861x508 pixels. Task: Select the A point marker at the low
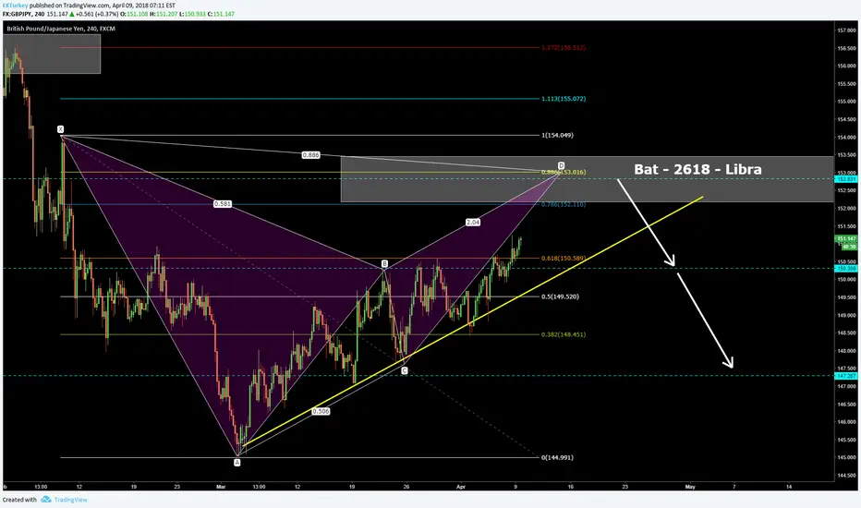tap(237, 463)
